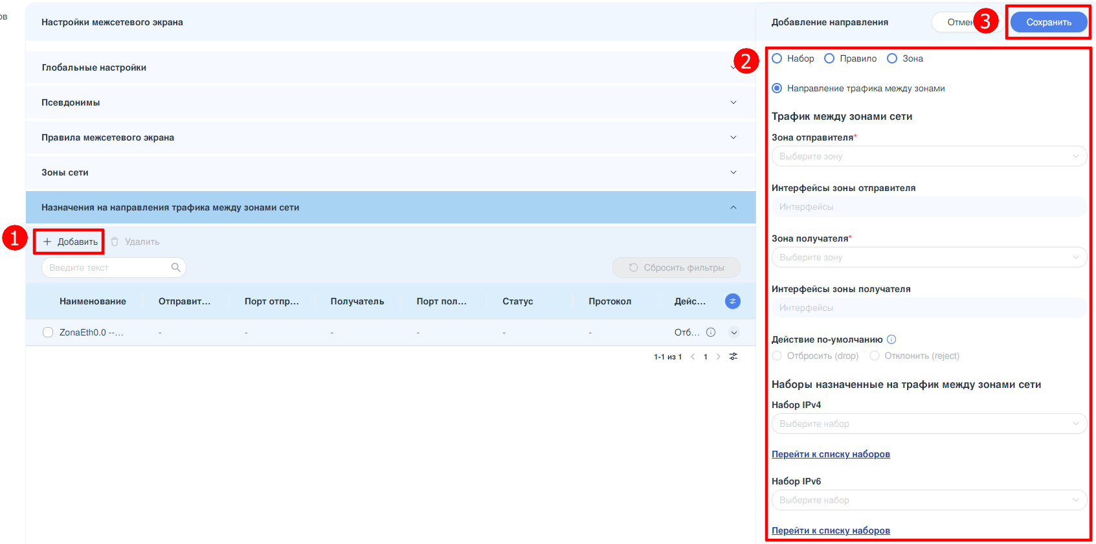Open Перейти к списку наборов link under IPv4
This screenshot has height=544, width=1096.
click(x=831, y=454)
